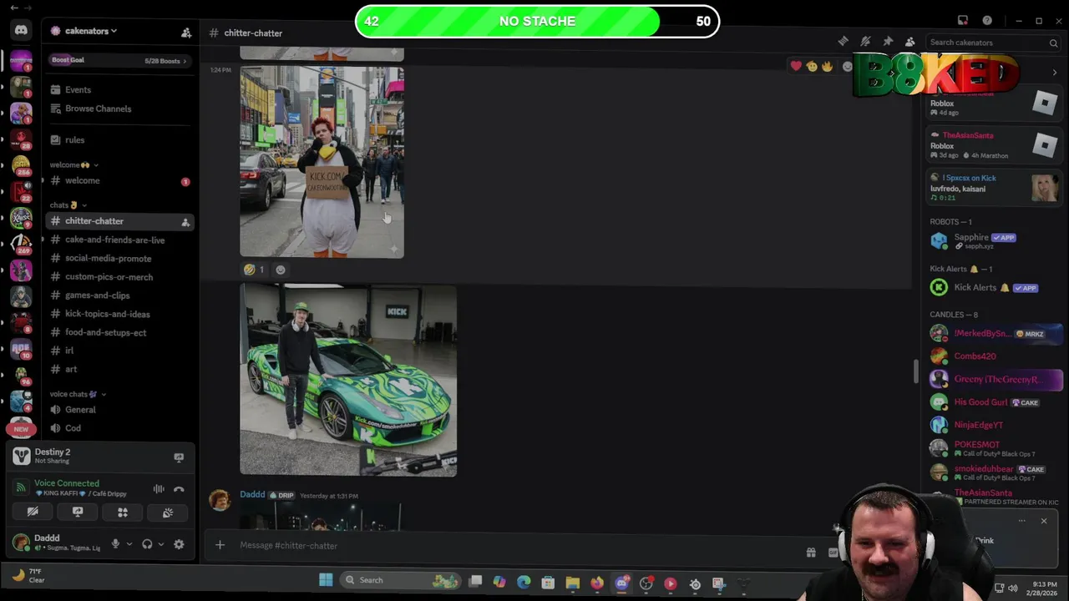Screen dimensions: 1069x601
Task: Open Kick Alerts bot in member list
Action: [994, 287]
